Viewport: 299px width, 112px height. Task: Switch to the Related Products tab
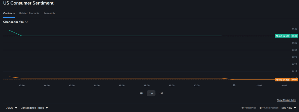[29, 13]
